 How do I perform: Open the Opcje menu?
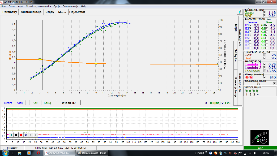pyautogui.click(x=57, y=6)
